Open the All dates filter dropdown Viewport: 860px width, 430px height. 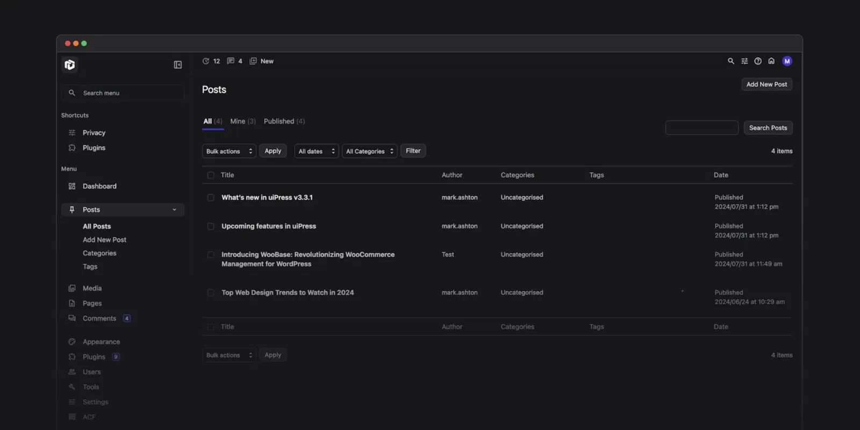click(x=316, y=152)
